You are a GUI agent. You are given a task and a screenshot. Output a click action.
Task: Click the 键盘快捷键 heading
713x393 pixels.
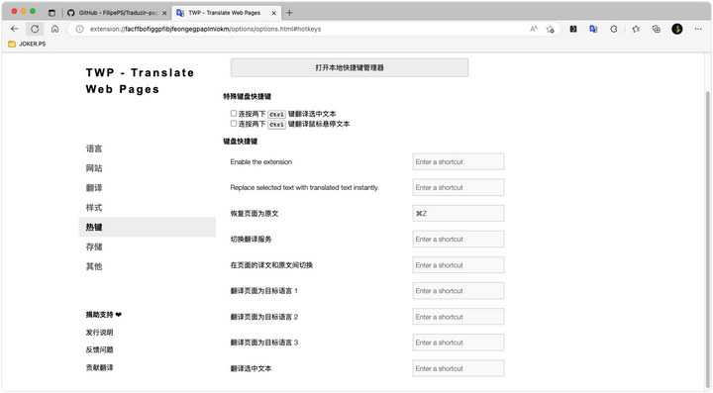[x=240, y=142]
